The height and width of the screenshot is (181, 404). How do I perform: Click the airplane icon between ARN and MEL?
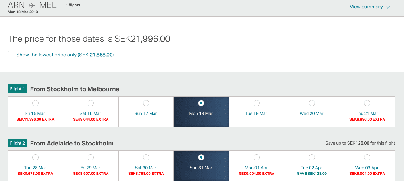coord(32,5)
